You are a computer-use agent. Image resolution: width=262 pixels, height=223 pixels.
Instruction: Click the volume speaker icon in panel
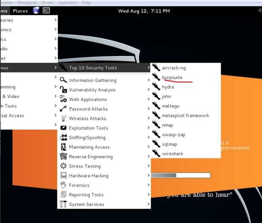pyautogui.click(x=260, y=11)
